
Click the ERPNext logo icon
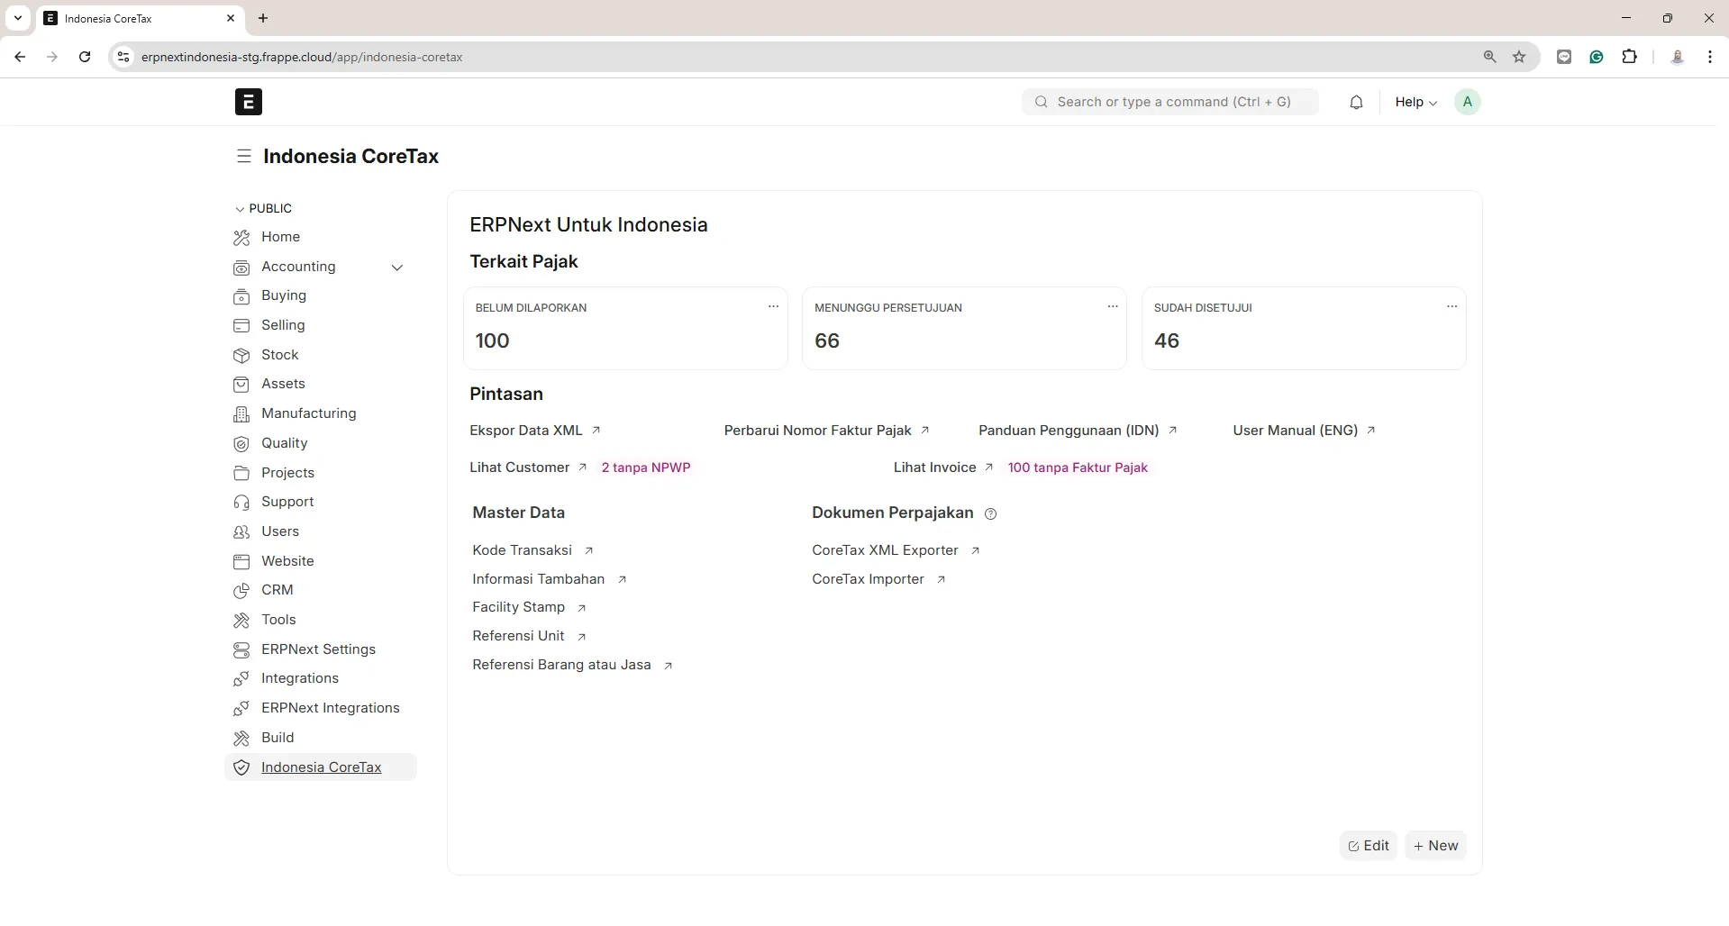coord(248,102)
